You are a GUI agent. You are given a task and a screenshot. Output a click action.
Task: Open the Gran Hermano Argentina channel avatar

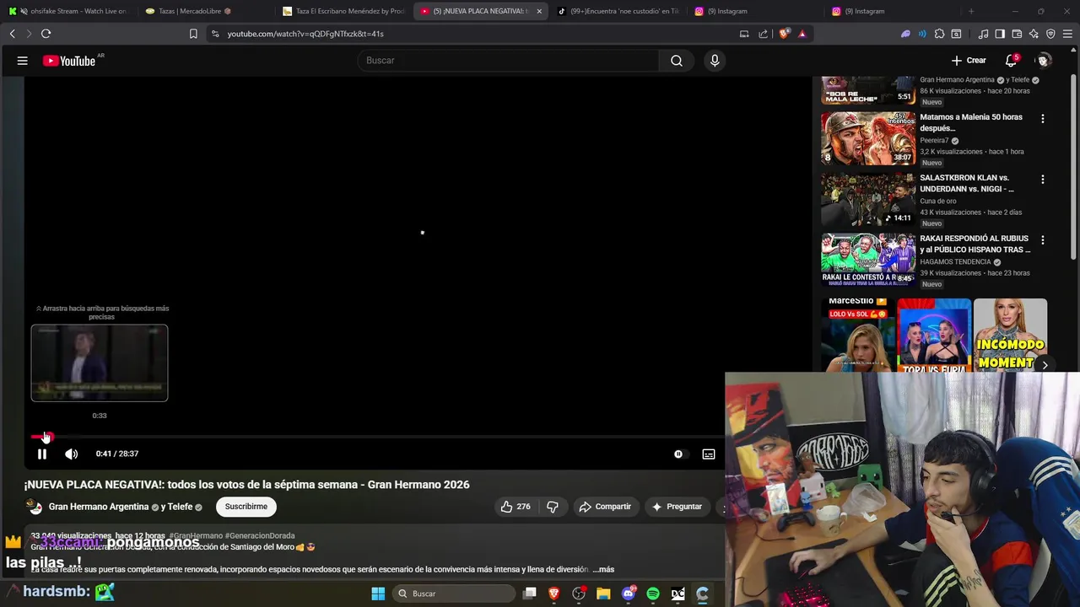35,507
